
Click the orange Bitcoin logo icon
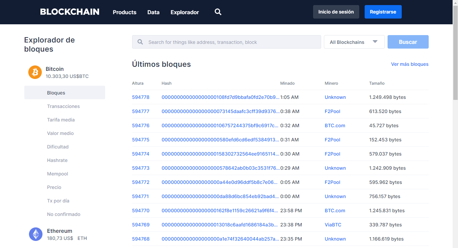tap(35, 72)
